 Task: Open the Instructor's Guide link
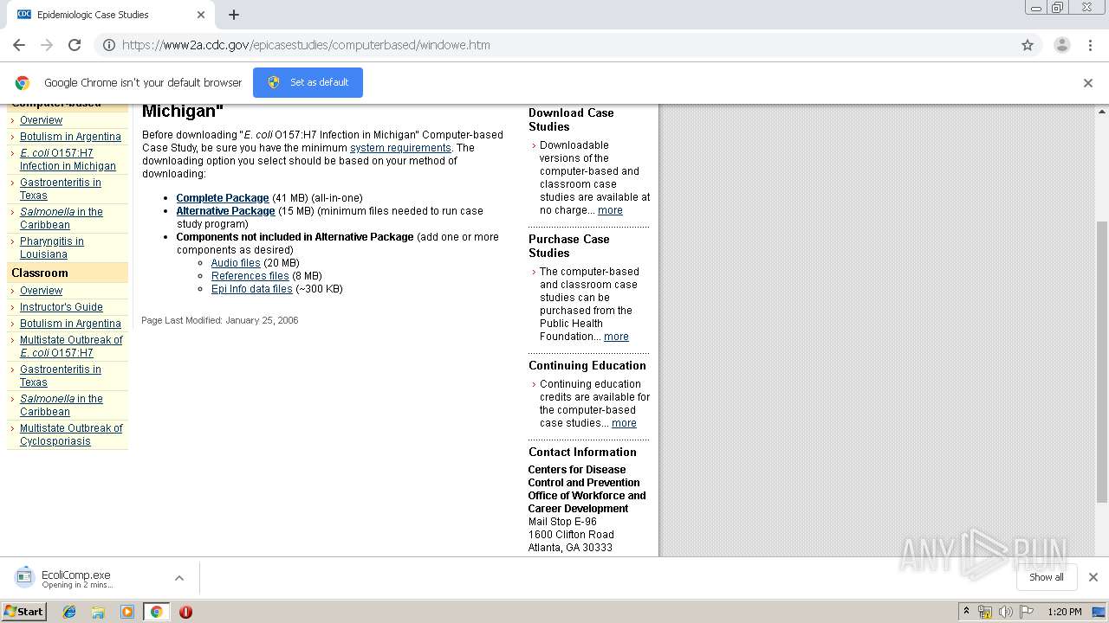click(62, 307)
